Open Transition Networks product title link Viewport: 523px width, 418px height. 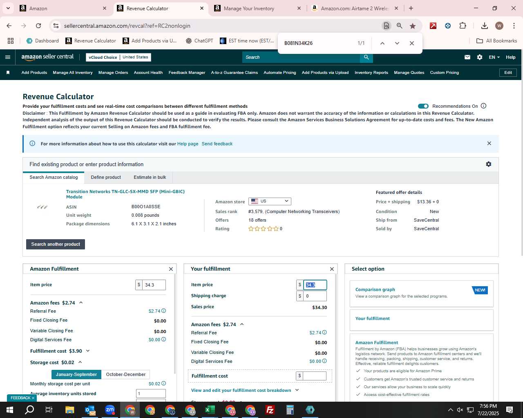click(125, 194)
